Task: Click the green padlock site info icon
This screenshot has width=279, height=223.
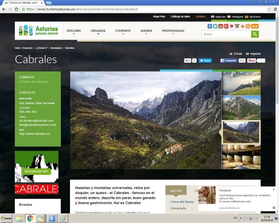Action: [x=23, y=9]
